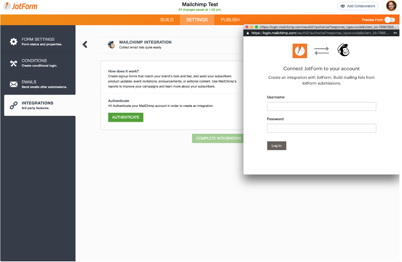This screenshot has width=402, height=262.
Task: Click the Form Settings gear icon
Action: click(13, 42)
